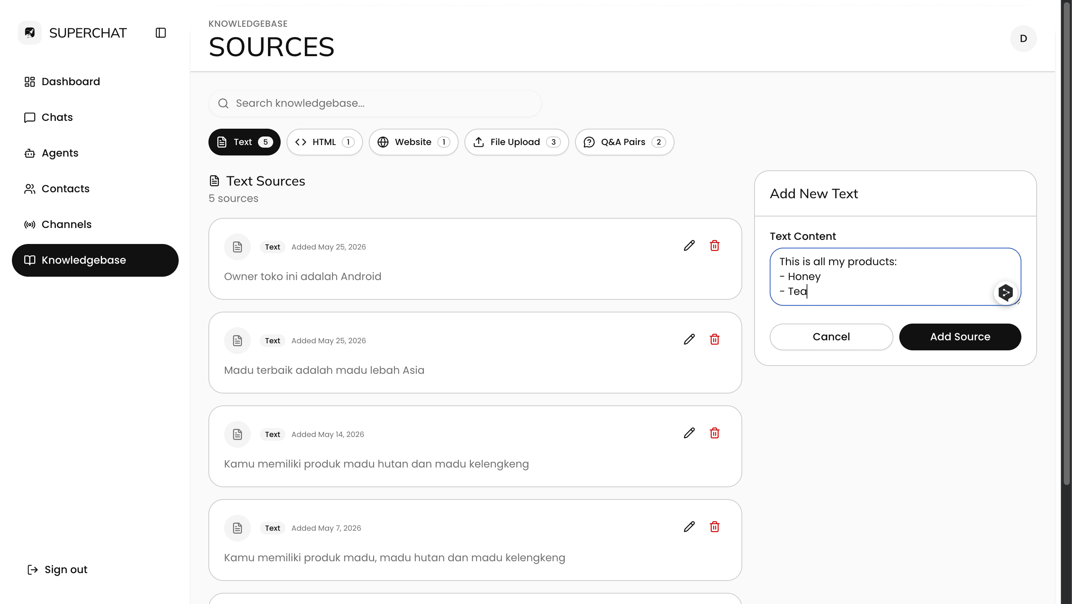Select the Knowledgebase sidebar item

[x=95, y=260]
